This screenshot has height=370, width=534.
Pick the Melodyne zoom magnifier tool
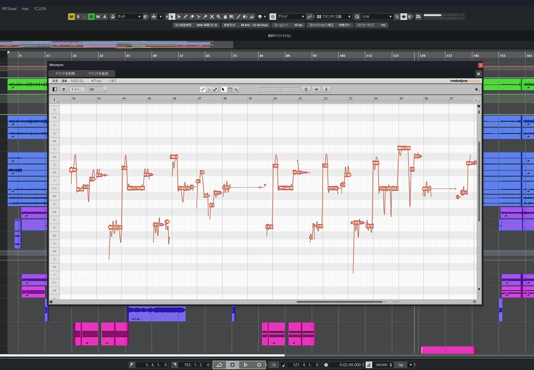pos(236,89)
